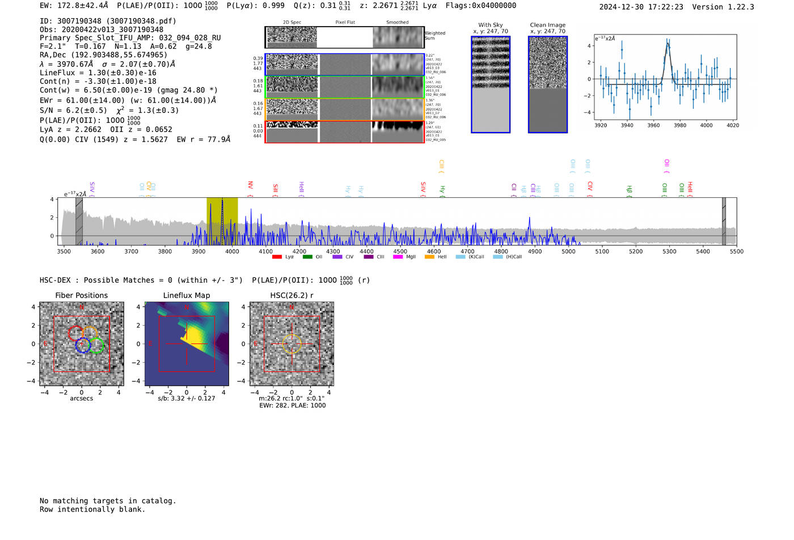Select the red-bordered fiber 2D Spec cutout

pyautogui.click(x=292, y=131)
